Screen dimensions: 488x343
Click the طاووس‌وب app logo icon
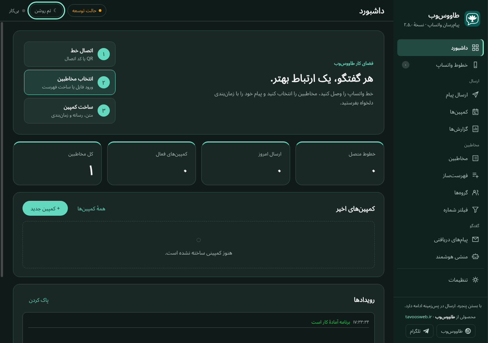(x=472, y=19)
